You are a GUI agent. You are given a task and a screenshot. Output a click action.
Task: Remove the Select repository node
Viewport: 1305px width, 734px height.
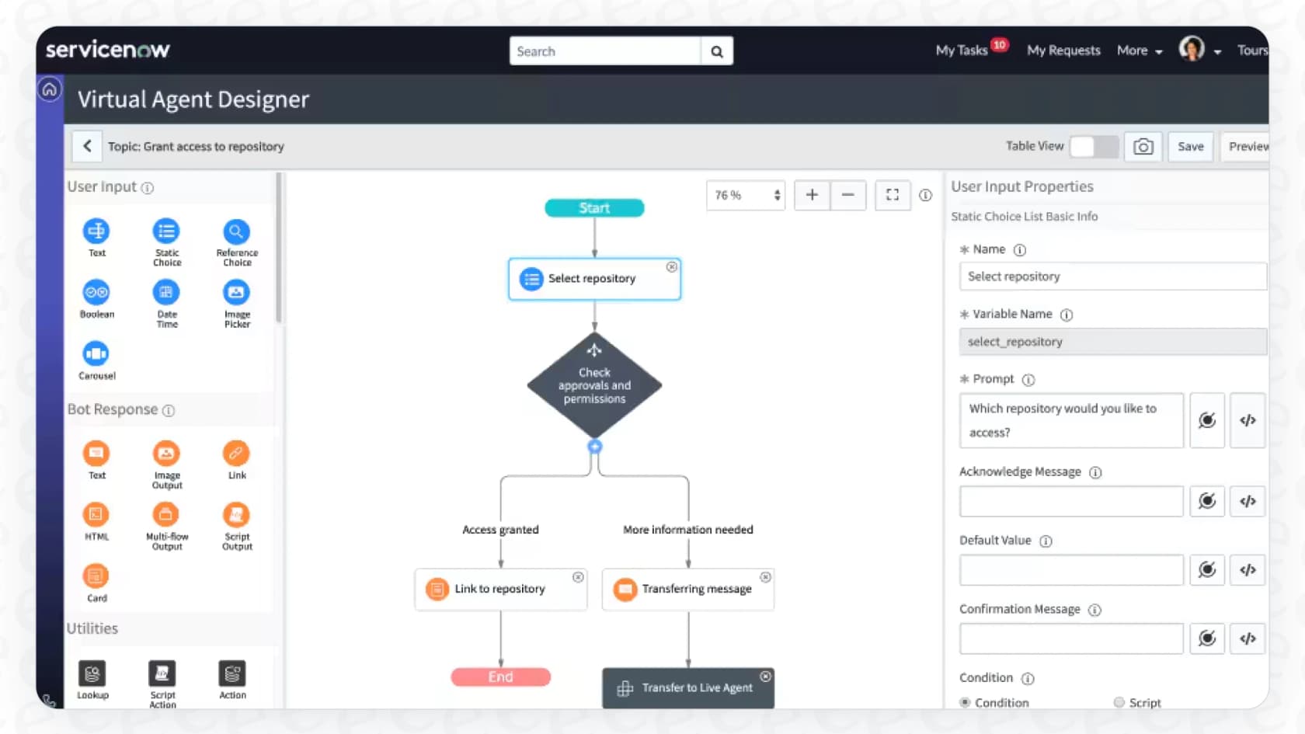671,267
